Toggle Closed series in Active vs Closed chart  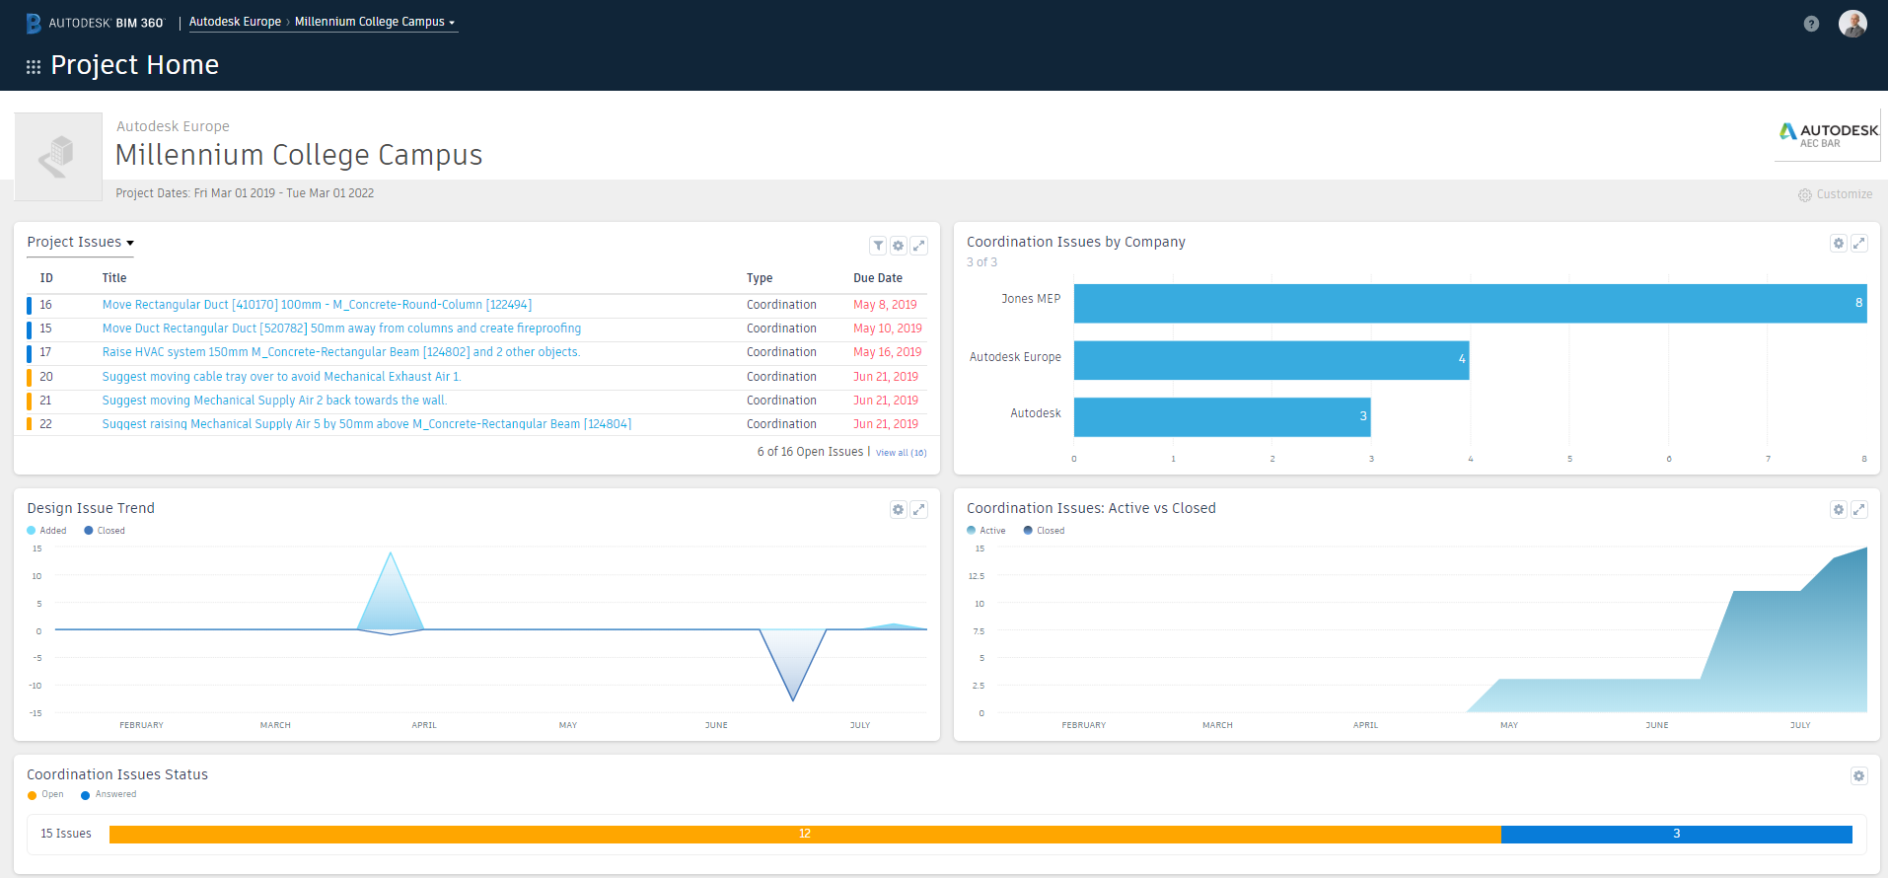tap(1045, 531)
